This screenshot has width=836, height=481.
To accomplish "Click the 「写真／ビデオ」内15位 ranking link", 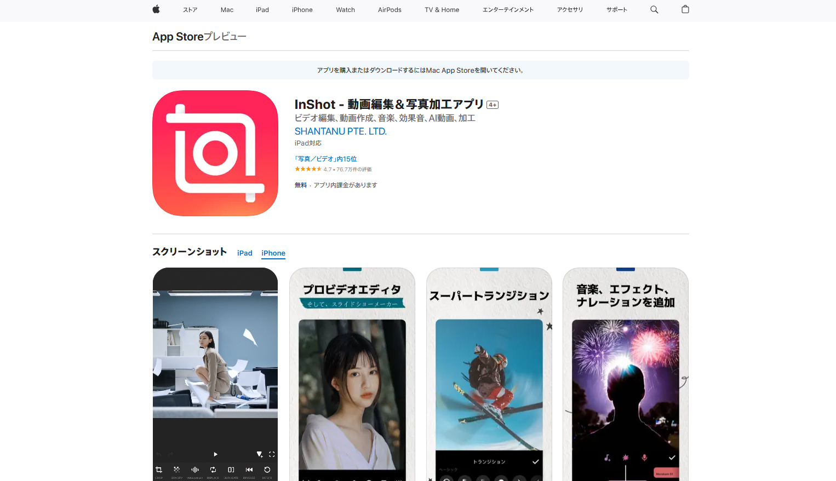I will [325, 159].
